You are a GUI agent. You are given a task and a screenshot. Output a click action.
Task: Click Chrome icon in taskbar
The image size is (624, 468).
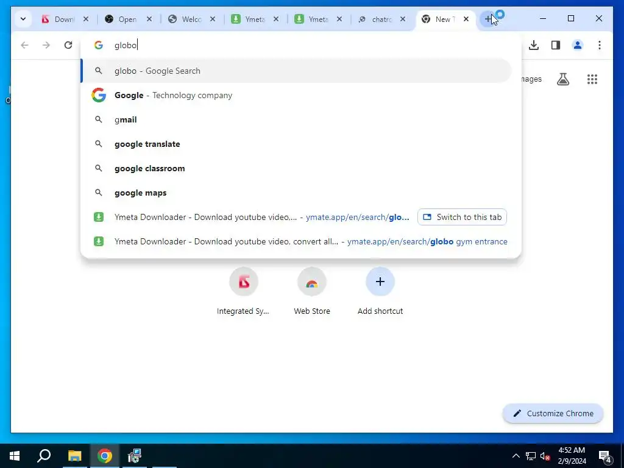[105, 456]
